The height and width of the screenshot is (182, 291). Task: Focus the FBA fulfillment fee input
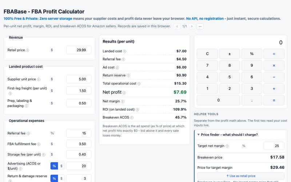[79, 144]
